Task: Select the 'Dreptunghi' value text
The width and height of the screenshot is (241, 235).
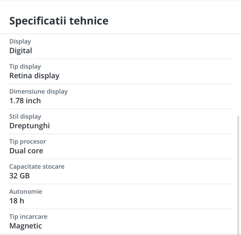Action: tap(29, 126)
